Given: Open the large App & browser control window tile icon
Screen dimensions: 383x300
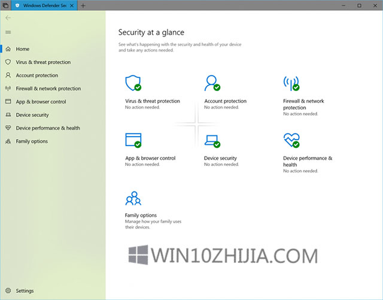Looking at the screenshot, I should [x=133, y=140].
